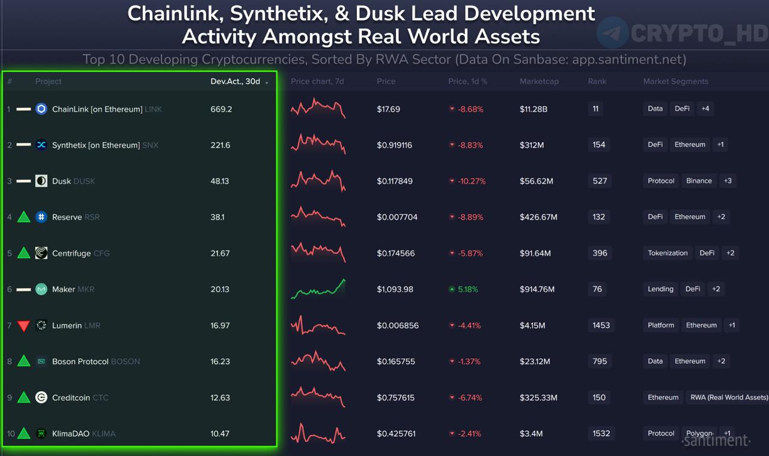Click the Platform tag for Lumerin
Image resolution: width=769 pixels, height=456 pixels.
point(661,325)
